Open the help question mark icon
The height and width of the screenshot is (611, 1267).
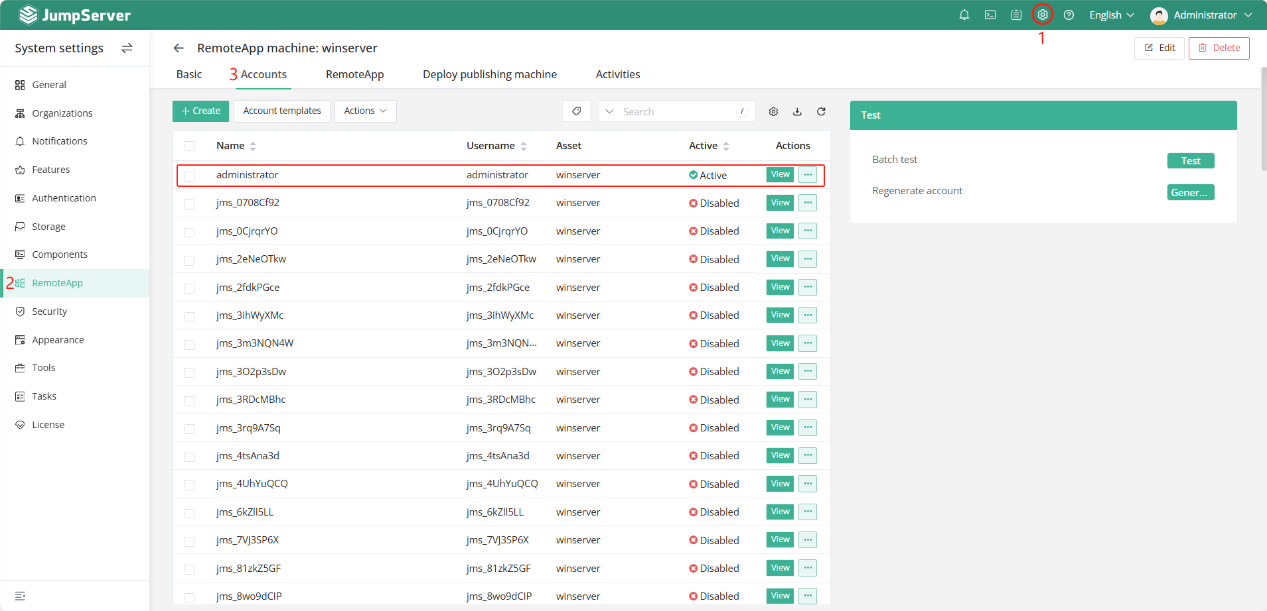[x=1069, y=15]
